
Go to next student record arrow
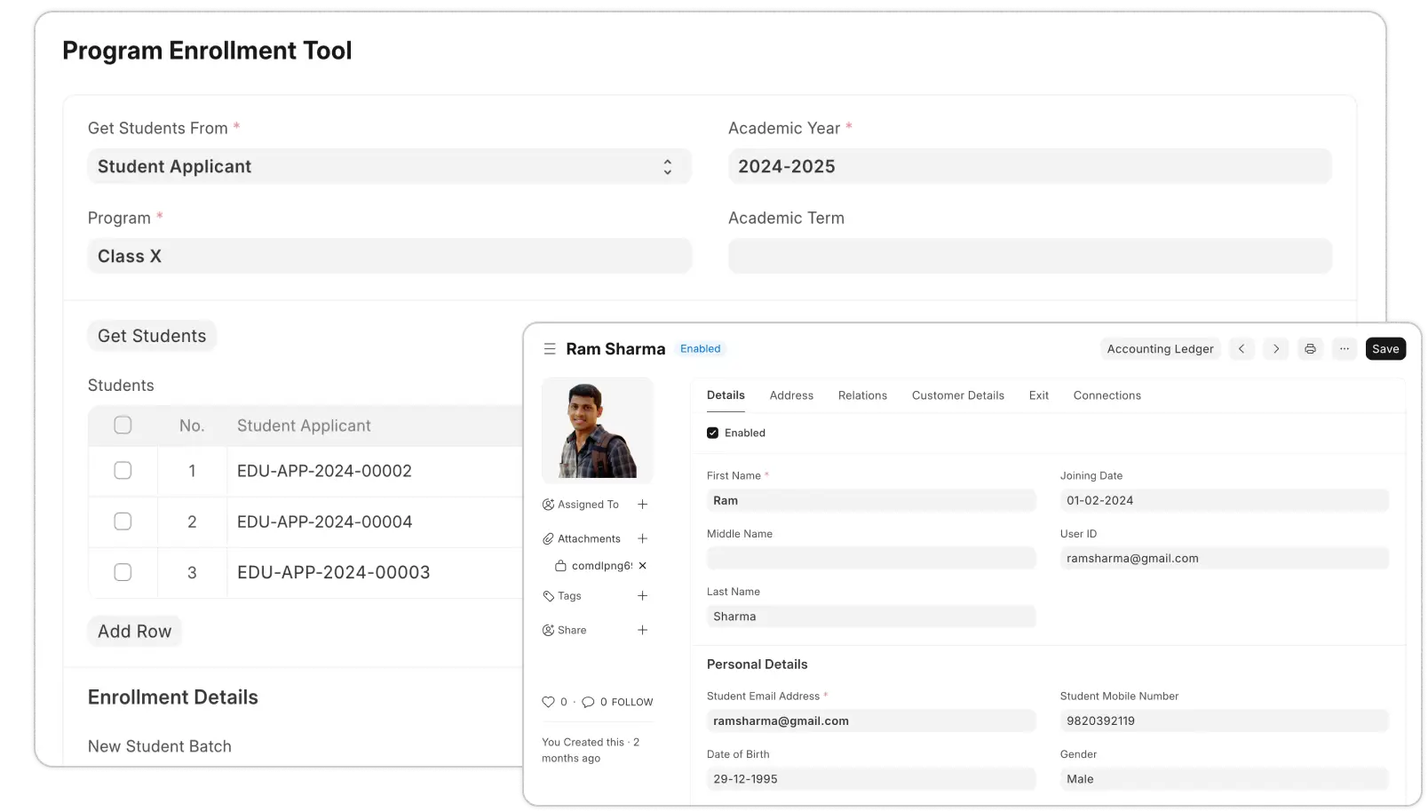1276,349
